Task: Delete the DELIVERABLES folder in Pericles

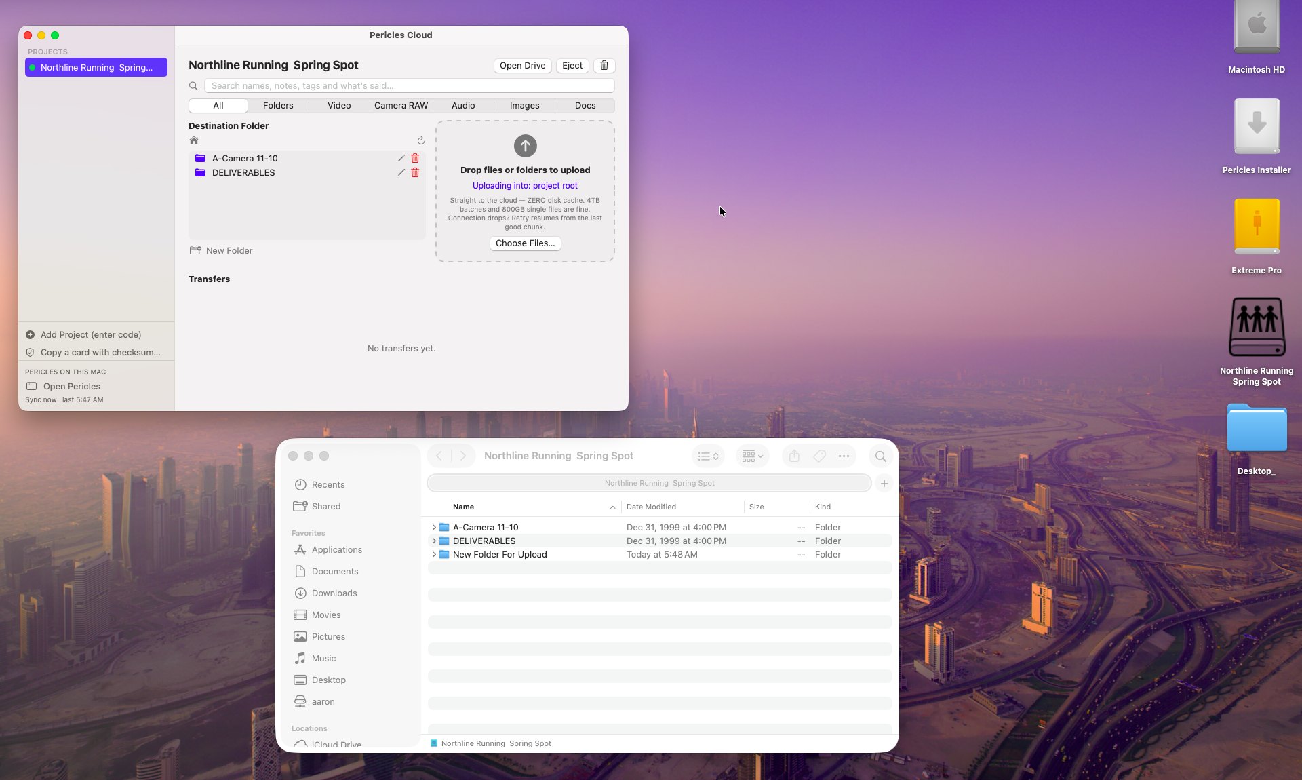Action: (x=415, y=173)
